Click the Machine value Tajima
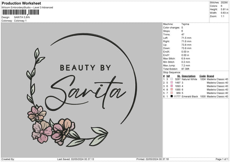 pyautogui.click(x=185, y=24)
